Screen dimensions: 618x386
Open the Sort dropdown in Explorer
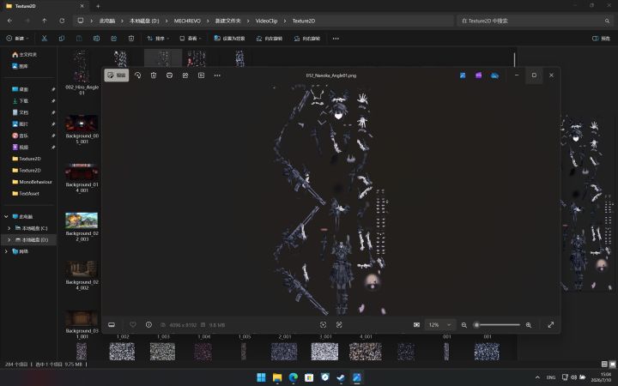coord(158,39)
